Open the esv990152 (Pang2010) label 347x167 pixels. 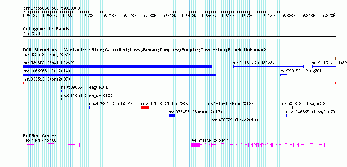tap(303, 71)
